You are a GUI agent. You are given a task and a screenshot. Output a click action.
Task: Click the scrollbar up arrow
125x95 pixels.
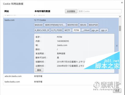click(120, 17)
